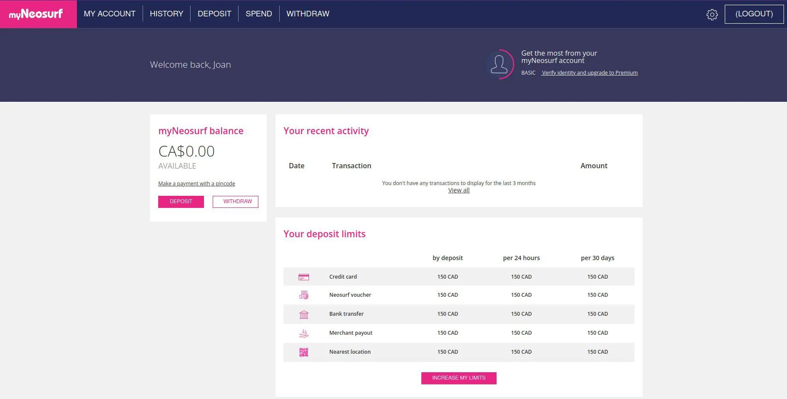This screenshot has width=787, height=399.
Task: Click the Credit card by deposit '150 CAD' value
Action: (x=448, y=277)
